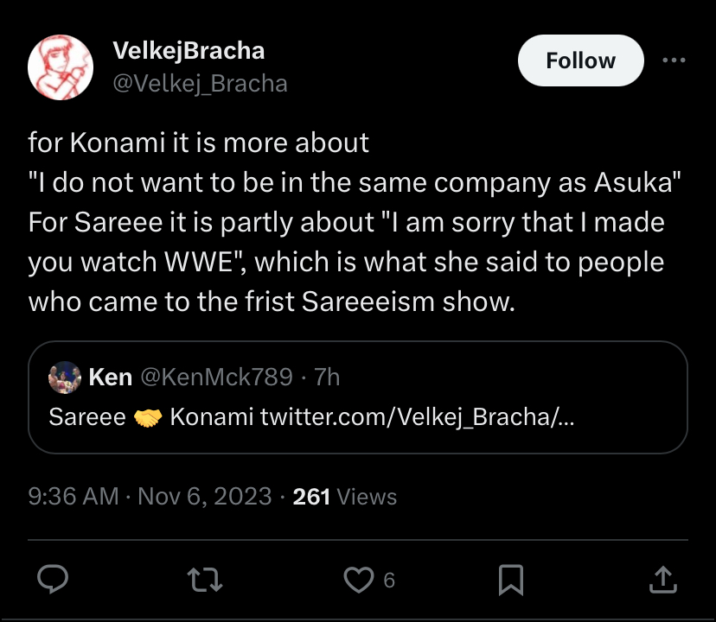
Task: Click the handshake emoji in quoted tweet
Action: pyautogui.click(x=149, y=417)
